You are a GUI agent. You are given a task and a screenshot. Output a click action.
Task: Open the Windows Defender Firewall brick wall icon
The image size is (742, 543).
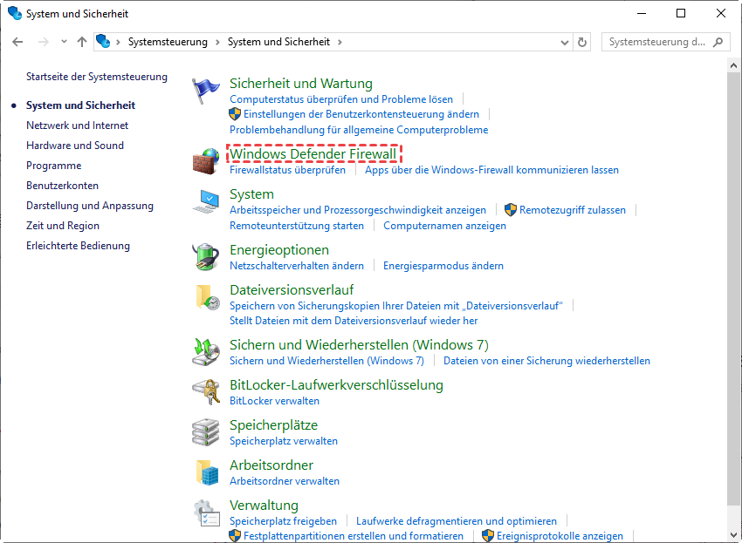(207, 161)
